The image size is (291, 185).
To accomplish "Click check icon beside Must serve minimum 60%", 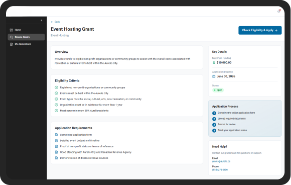I will [x=56, y=111].
